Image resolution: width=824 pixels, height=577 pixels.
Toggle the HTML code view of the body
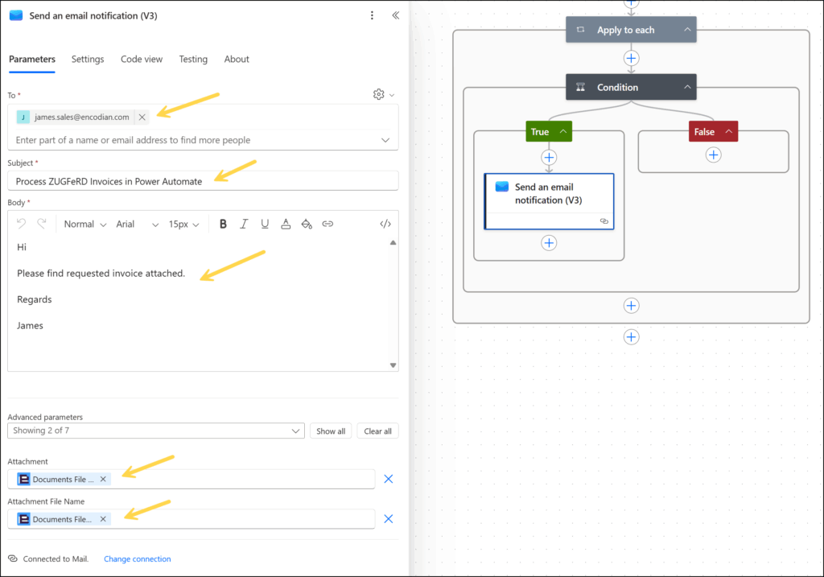tap(385, 224)
